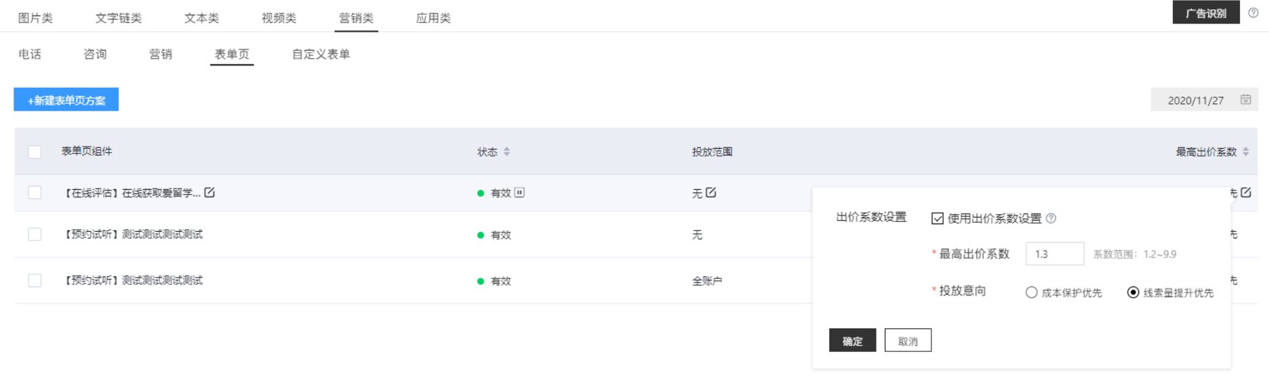This screenshot has height=377, width=1269.
Task: Click the pause icon next to 有效 status
Action: 519,193
